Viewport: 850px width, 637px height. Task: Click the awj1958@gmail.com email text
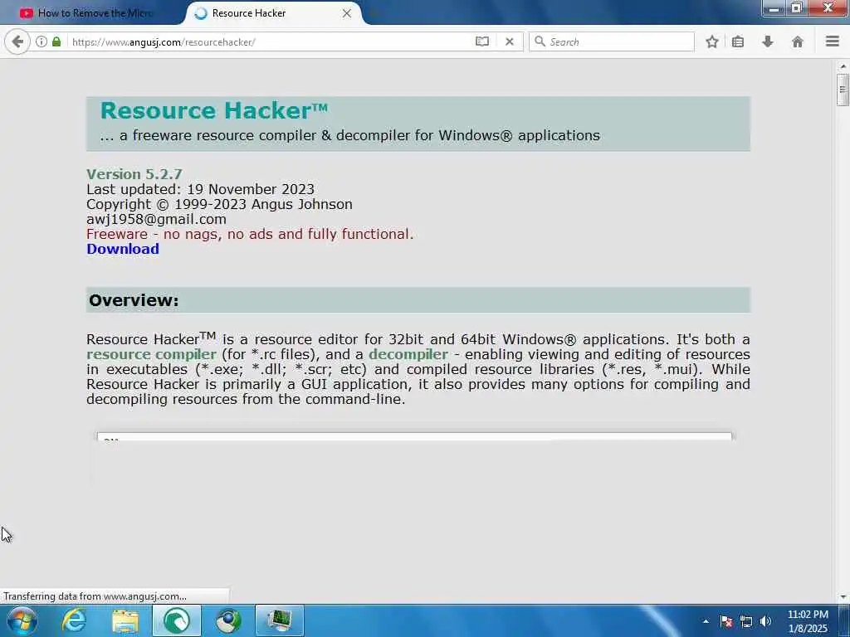point(156,219)
